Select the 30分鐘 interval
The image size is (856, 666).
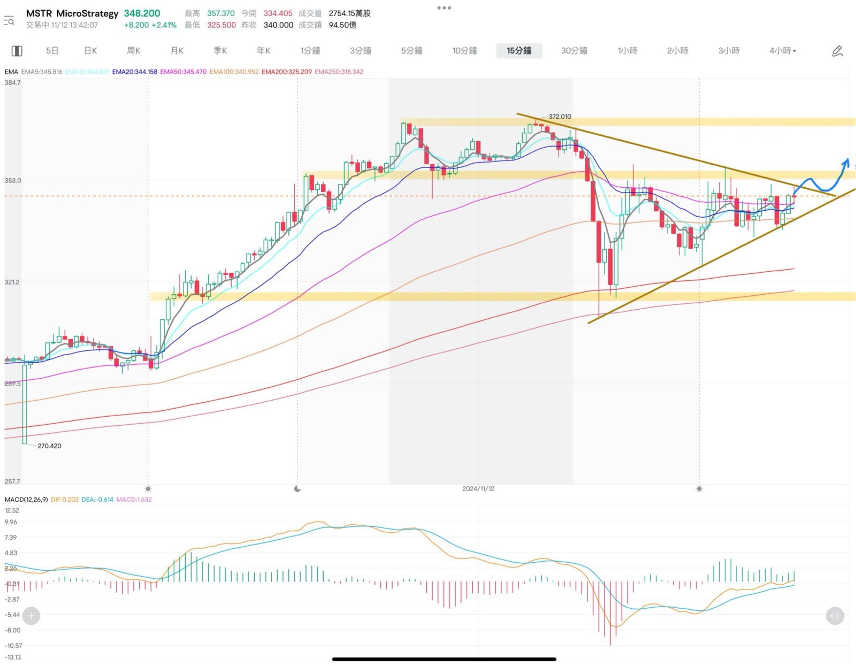pyautogui.click(x=574, y=51)
